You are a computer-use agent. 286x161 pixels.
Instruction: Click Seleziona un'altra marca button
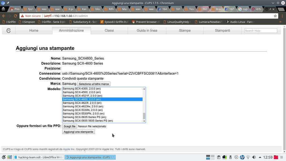pyautogui.click(x=94, y=84)
